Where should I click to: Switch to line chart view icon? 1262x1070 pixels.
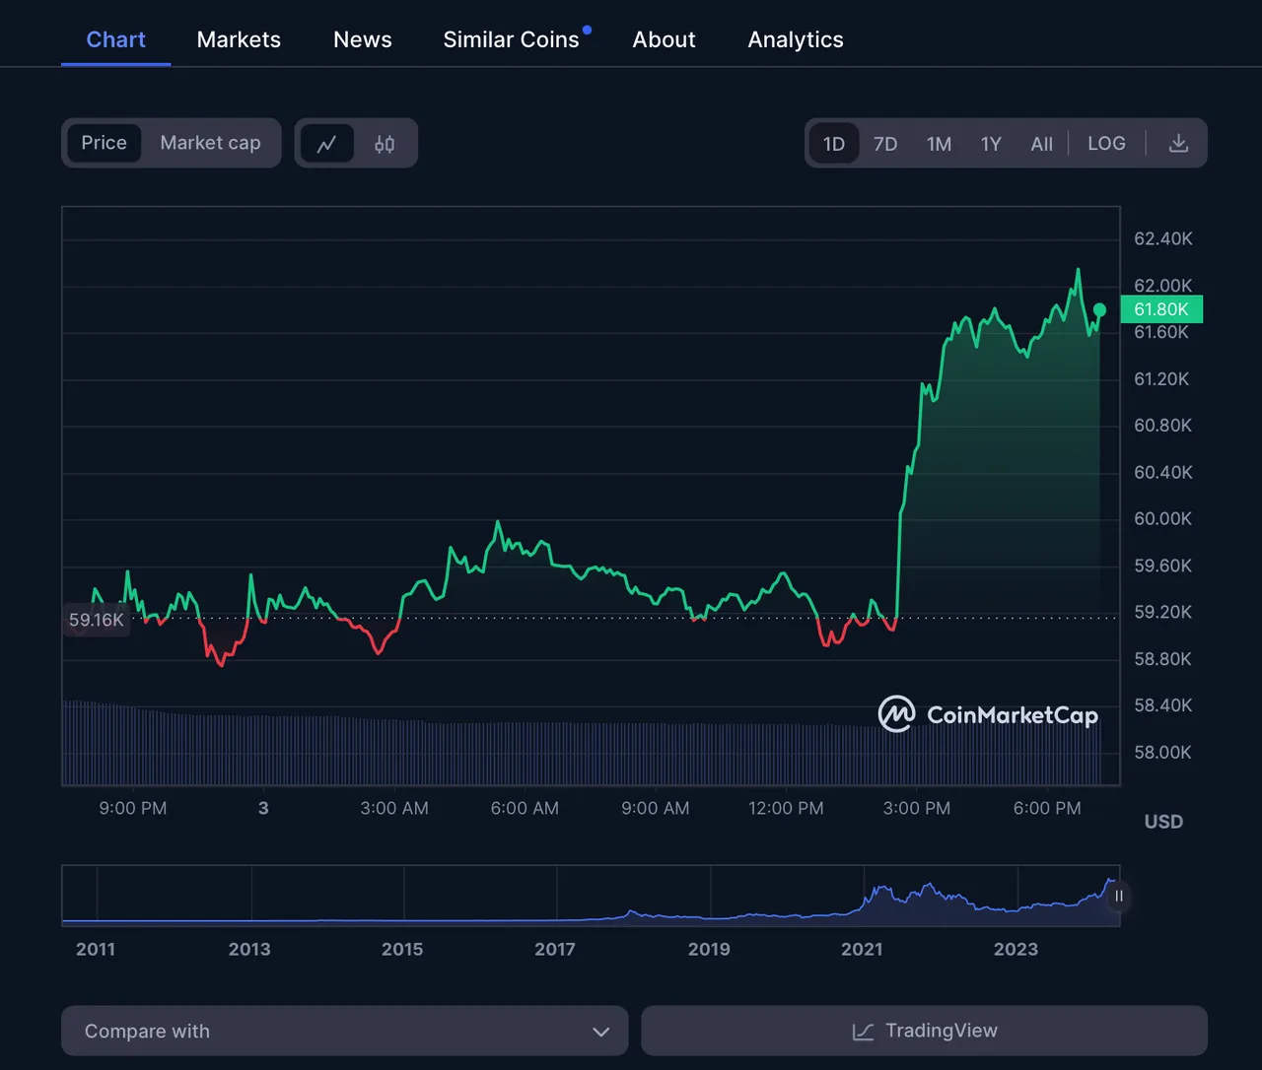coord(327,144)
